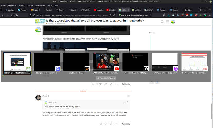Open list all tabs dropdown arrow

pyautogui.click(x=210, y=10)
